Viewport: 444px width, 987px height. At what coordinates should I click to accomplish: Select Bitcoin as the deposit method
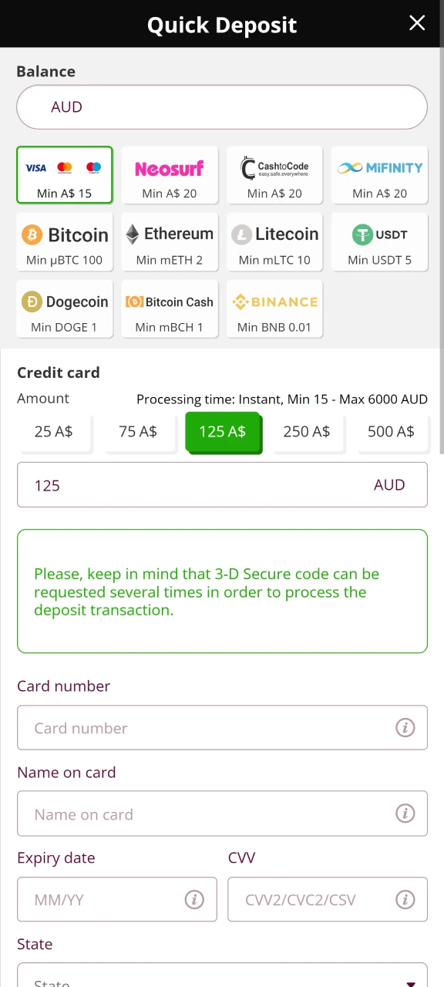tap(65, 242)
